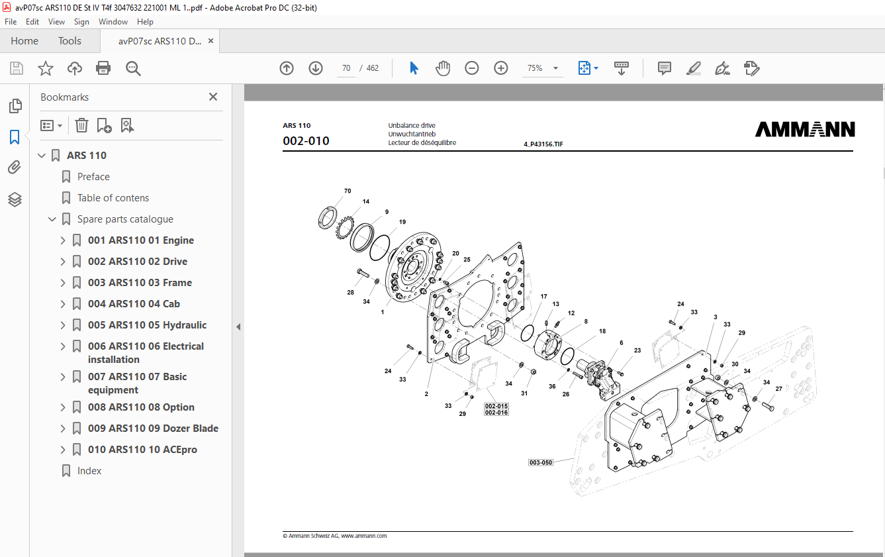Click the 003-050 reference label in drawing
Screen dimensions: 885x557
coord(541,462)
